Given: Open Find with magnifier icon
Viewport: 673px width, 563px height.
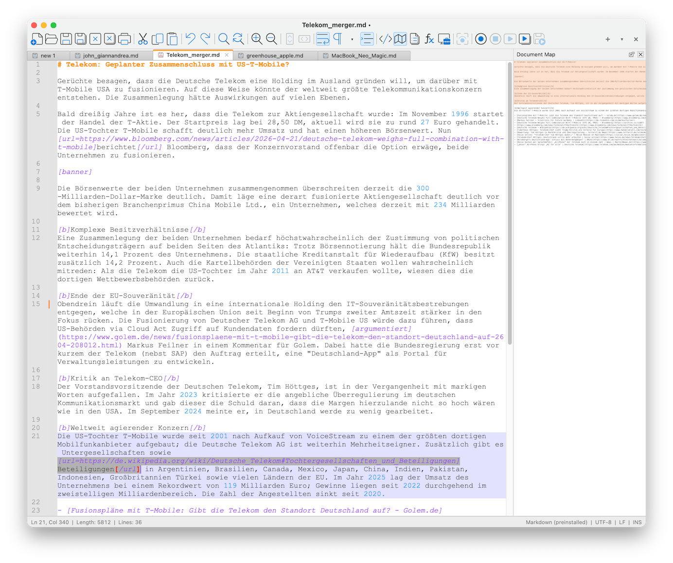Looking at the screenshot, I should point(223,39).
